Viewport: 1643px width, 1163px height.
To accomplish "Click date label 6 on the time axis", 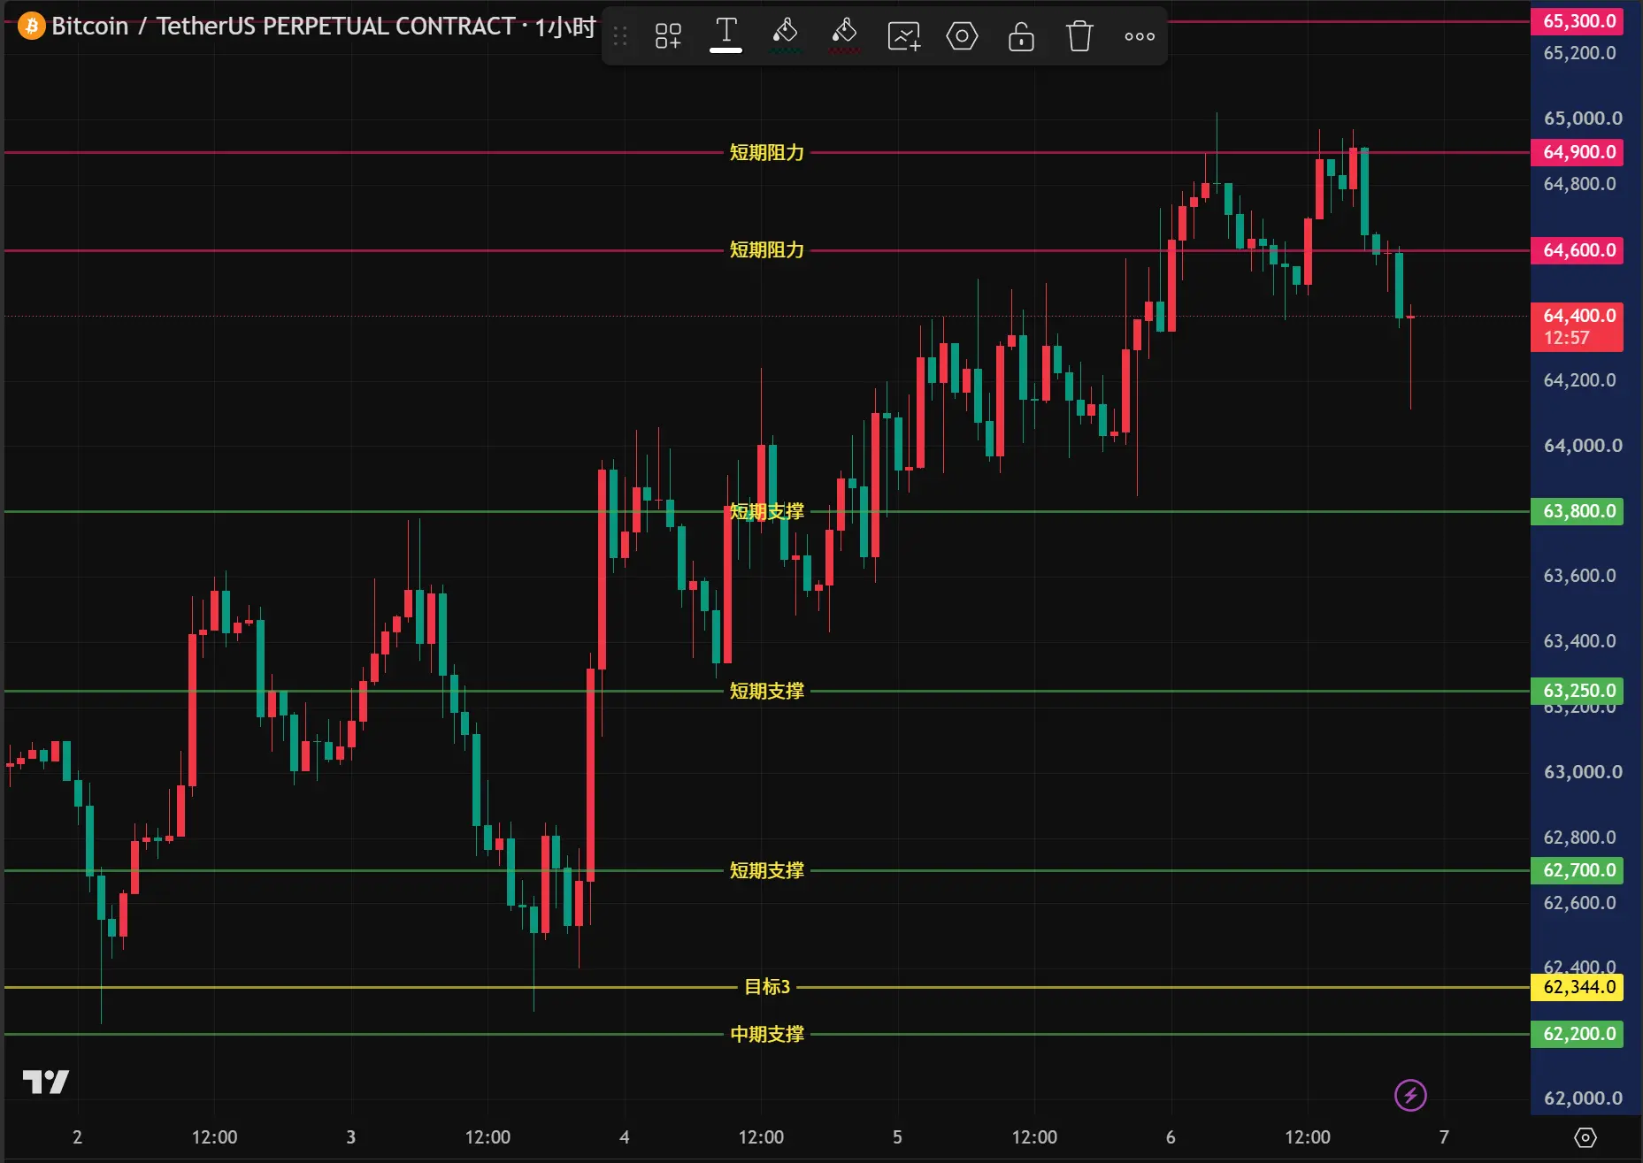I will [1171, 1137].
